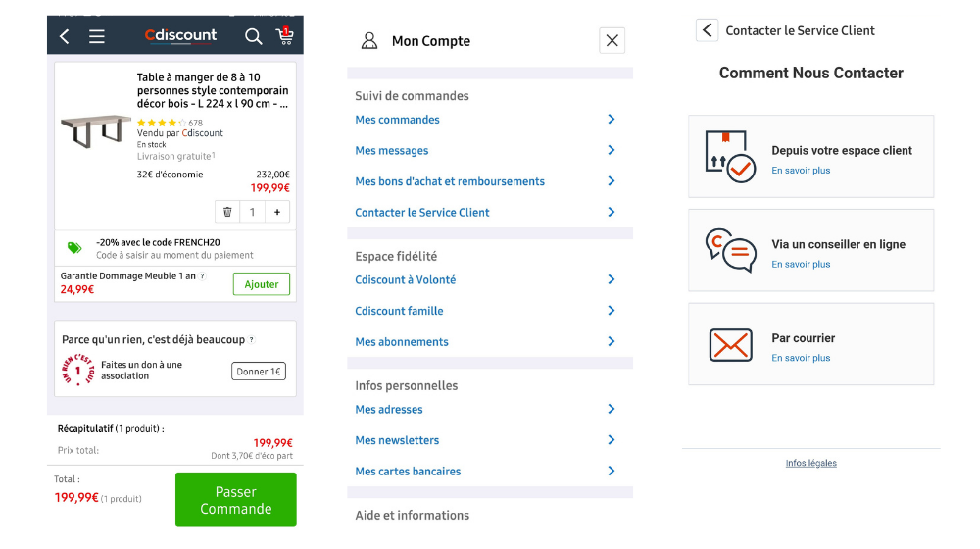The height and width of the screenshot is (549, 980).
Task: Open the dining table product thumbnail
Action: (96, 130)
